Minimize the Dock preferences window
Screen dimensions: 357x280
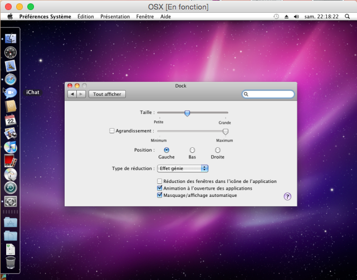coord(77,86)
